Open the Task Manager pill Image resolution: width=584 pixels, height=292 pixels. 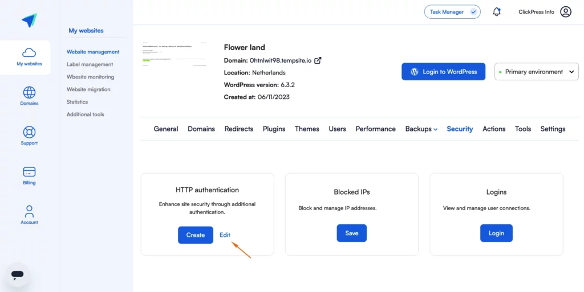tap(452, 12)
